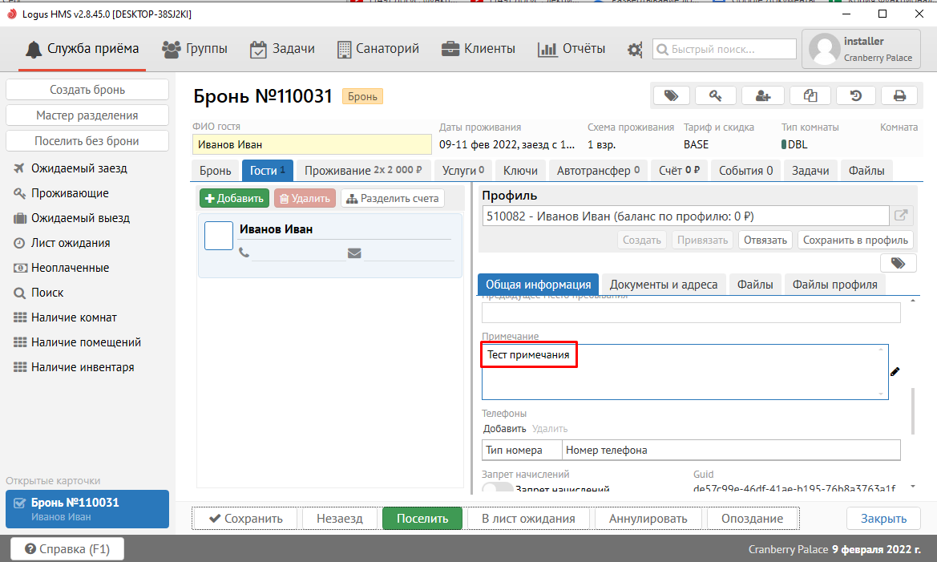Screen dimensions: 937x562
Task: Open booking history clock-arrow icon
Action: point(855,96)
